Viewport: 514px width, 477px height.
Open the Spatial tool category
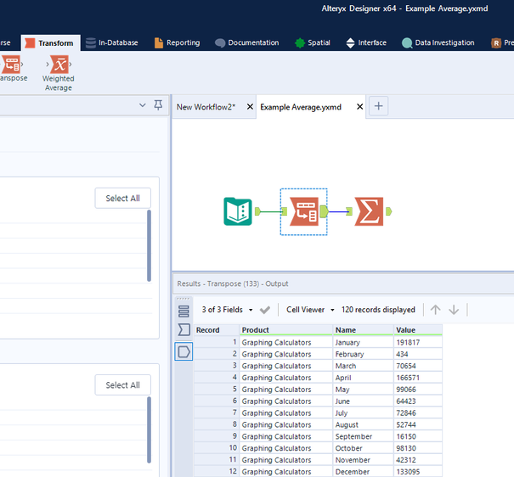[313, 43]
